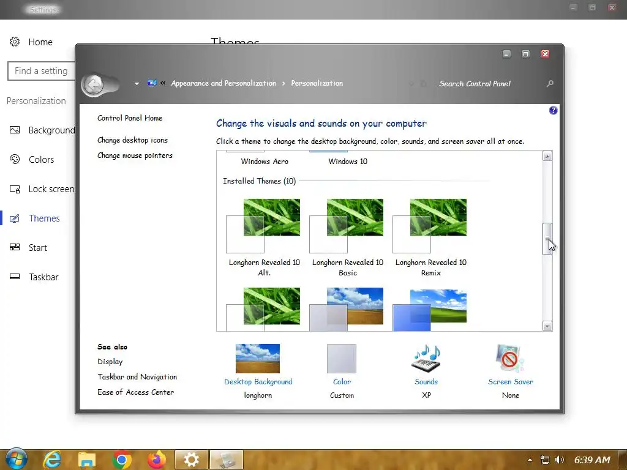The image size is (627, 470).
Task: Open Lock screen in Settings sidebar
Action: (51, 189)
